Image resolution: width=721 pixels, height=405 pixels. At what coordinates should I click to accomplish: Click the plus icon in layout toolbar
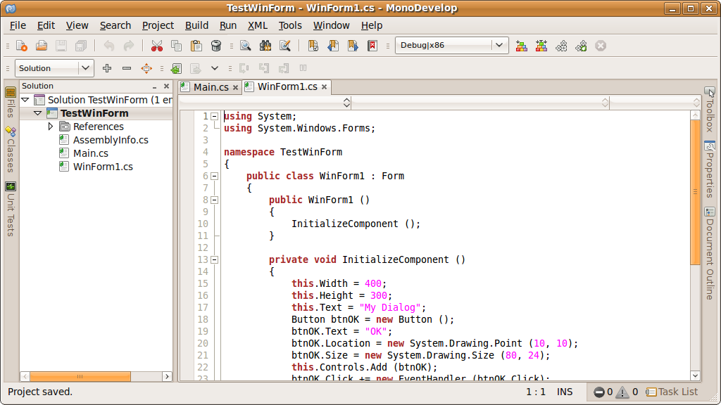pyautogui.click(x=107, y=68)
